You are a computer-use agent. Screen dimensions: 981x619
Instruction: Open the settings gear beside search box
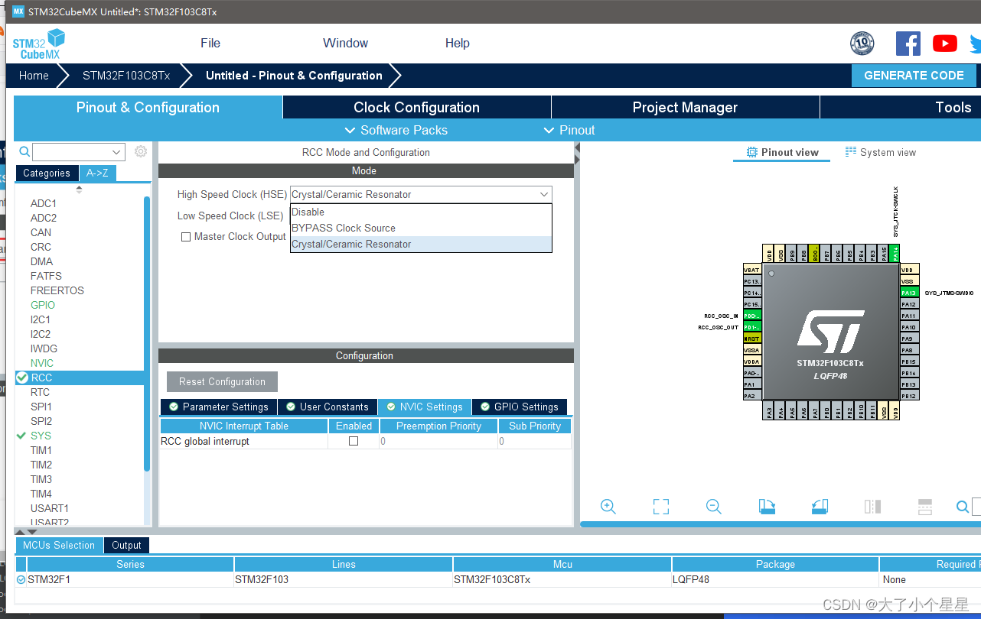tap(141, 151)
